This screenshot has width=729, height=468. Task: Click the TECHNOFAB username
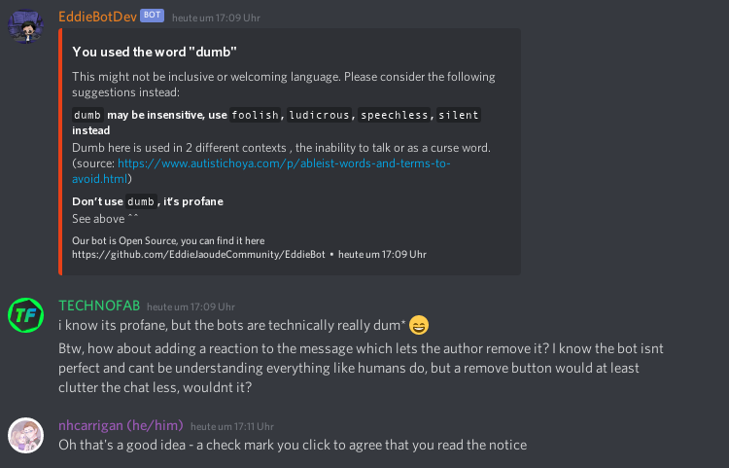pos(99,306)
